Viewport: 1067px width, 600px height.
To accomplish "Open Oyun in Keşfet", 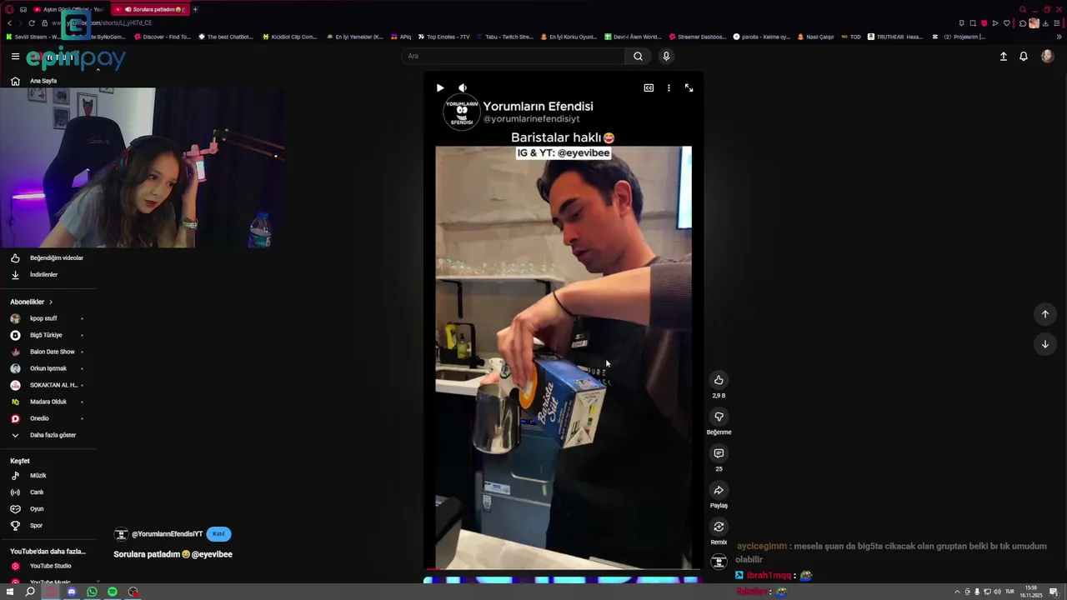I will point(48,509).
